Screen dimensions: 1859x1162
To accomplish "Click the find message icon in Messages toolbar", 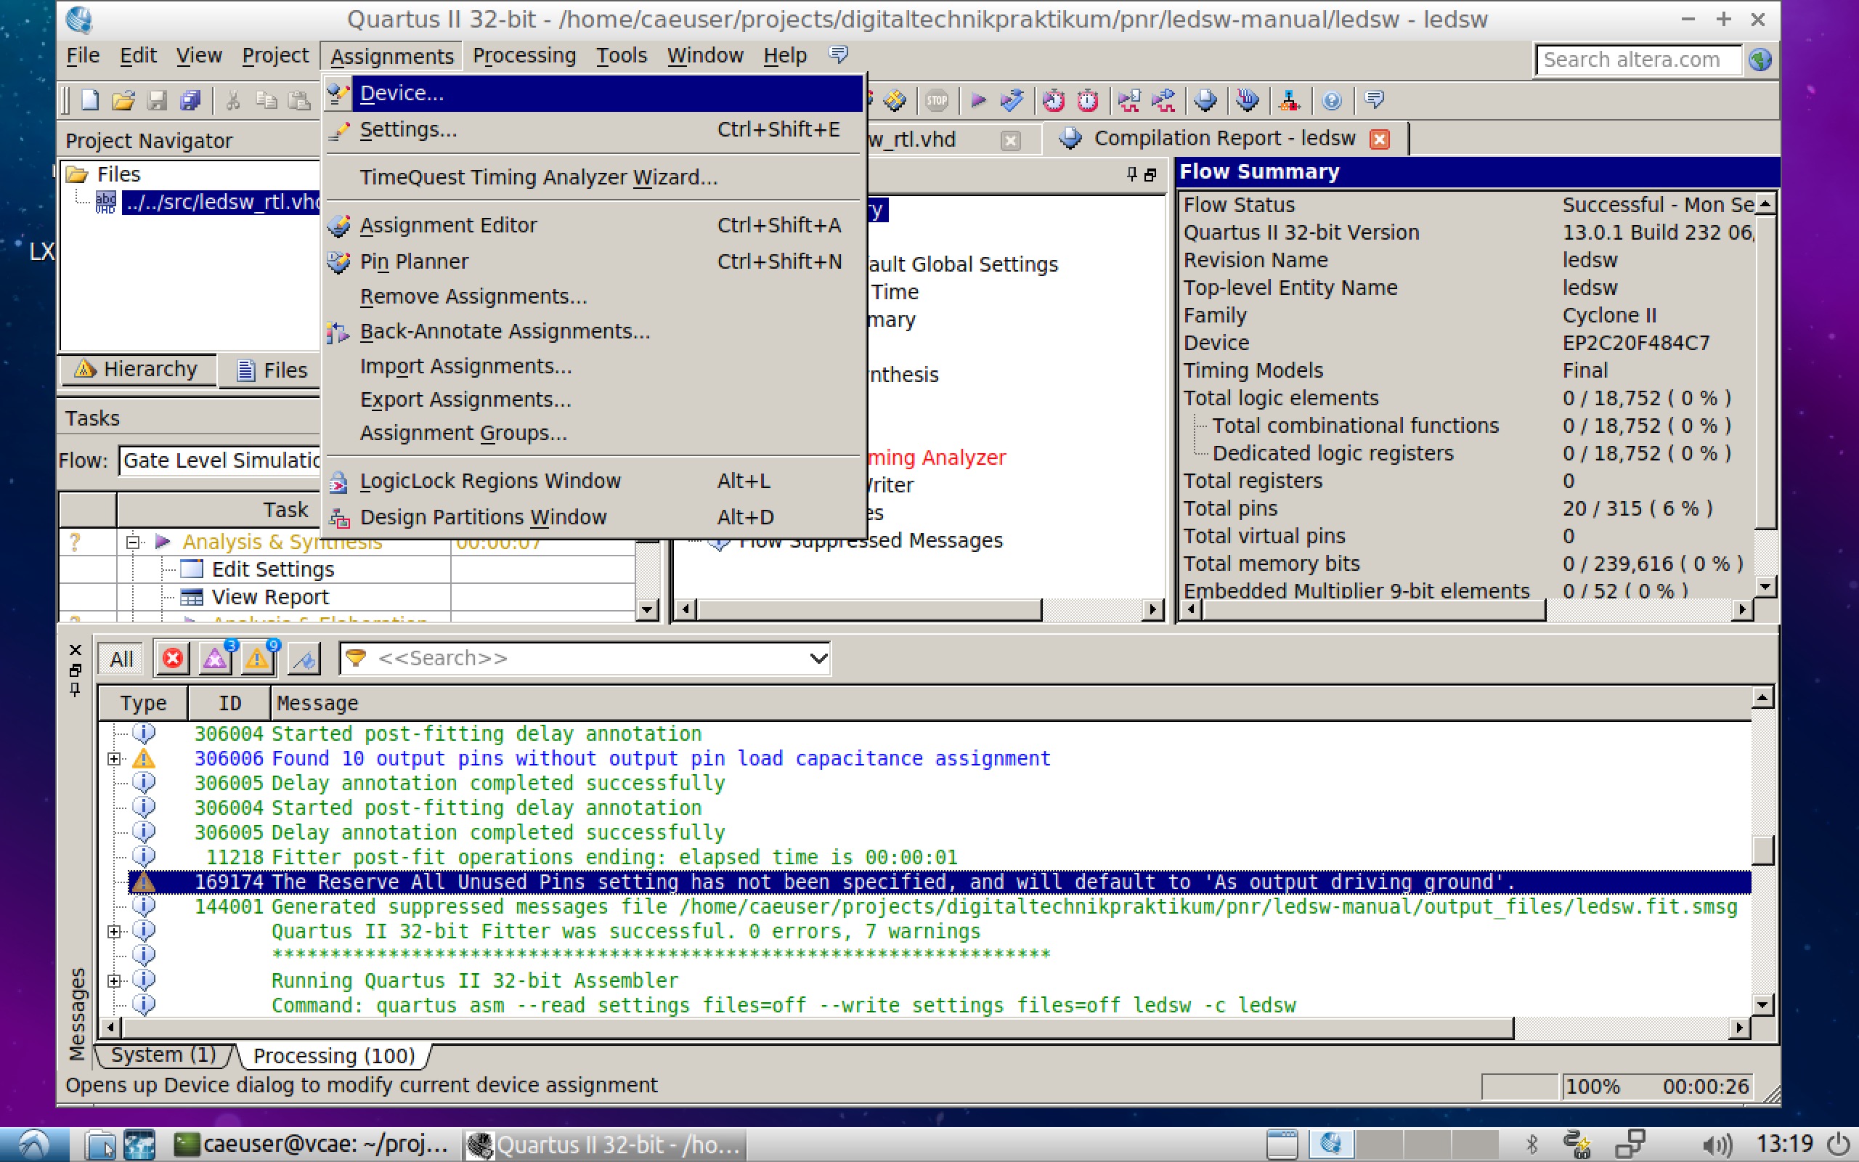I will [x=304, y=659].
